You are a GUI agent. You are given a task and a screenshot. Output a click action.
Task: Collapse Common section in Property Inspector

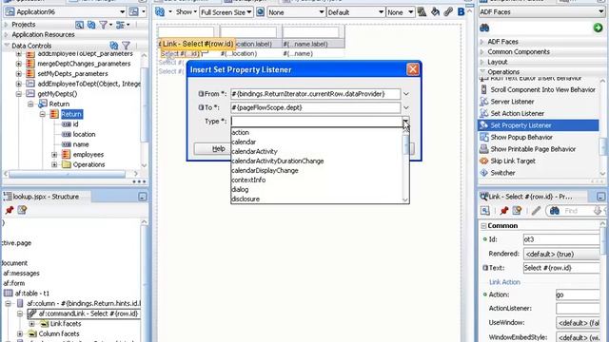coord(484,226)
